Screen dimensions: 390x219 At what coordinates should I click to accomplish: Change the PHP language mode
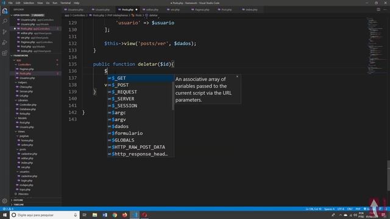(358, 209)
